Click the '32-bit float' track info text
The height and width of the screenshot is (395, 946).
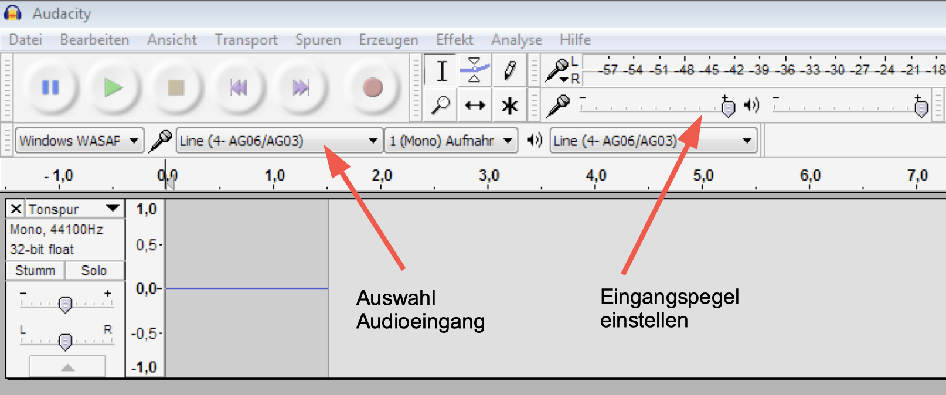42,249
